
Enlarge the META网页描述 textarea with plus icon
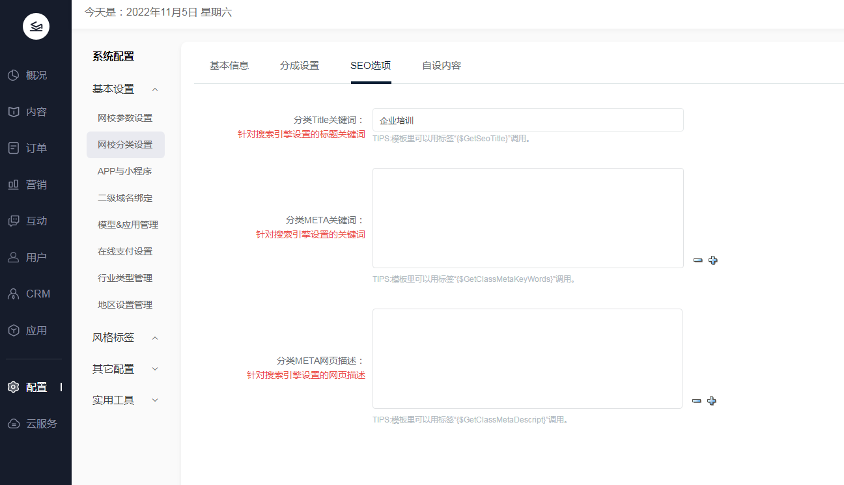coord(712,401)
